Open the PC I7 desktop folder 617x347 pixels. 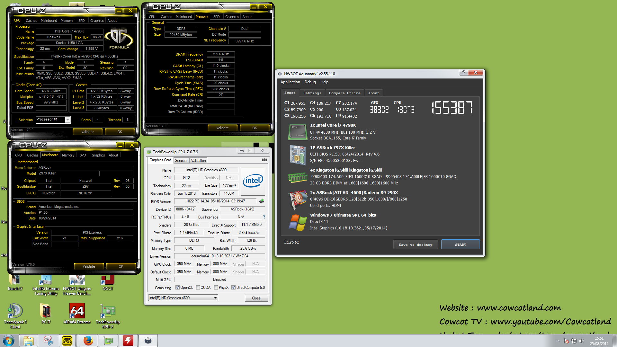tap(46, 314)
